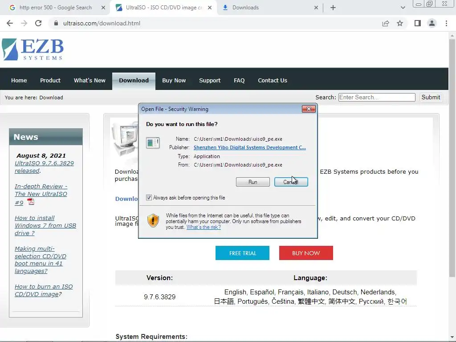Open How to install Windows 7 link
Image resolution: width=456 pixels, height=342 pixels.
coord(45,225)
